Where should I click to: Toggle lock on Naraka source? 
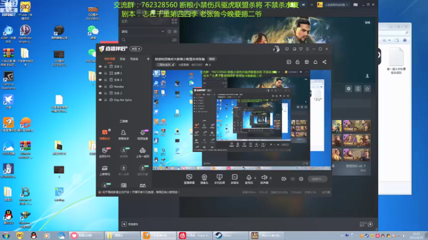point(105,86)
